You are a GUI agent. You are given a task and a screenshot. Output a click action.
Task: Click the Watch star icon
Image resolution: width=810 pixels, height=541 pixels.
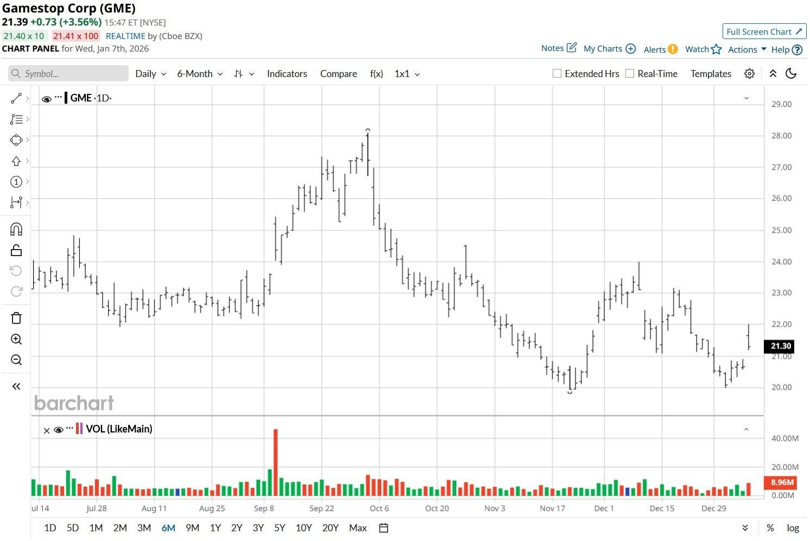point(717,49)
